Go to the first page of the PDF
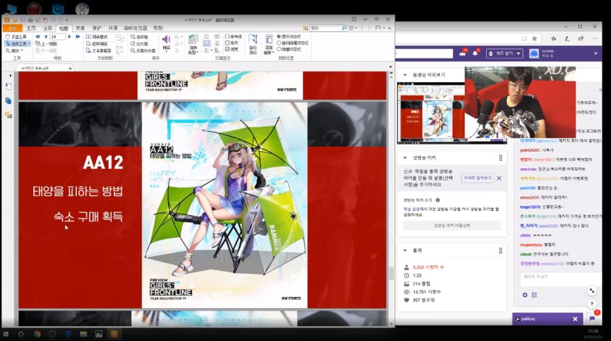The width and height of the screenshot is (611, 341). coord(38,37)
